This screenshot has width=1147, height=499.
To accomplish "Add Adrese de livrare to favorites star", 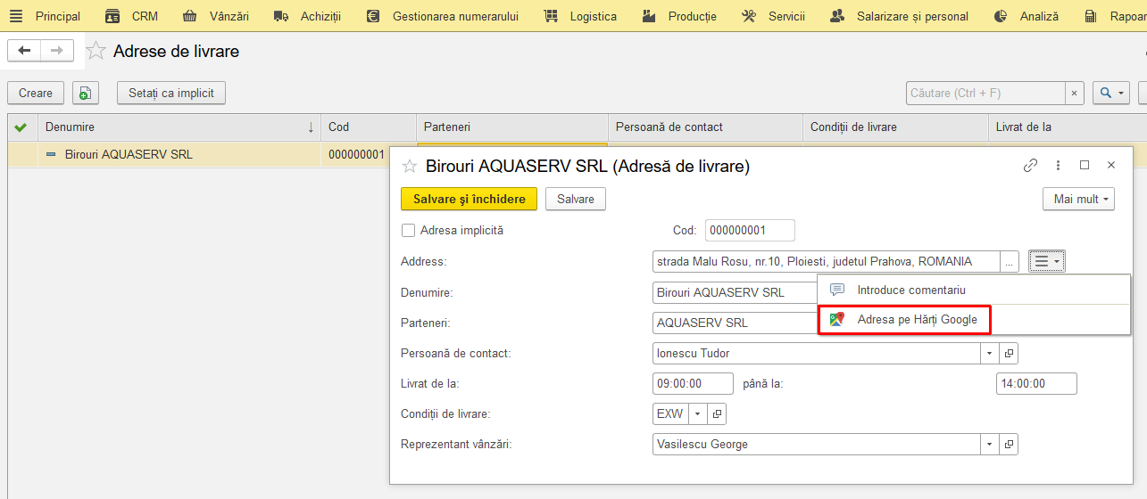I will tap(96, 51).
